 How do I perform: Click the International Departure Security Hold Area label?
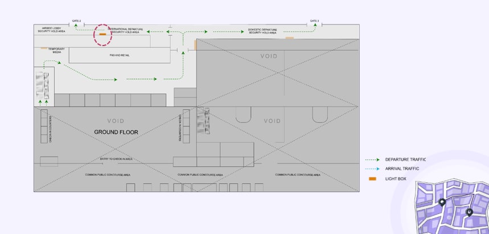coord(125,30)
